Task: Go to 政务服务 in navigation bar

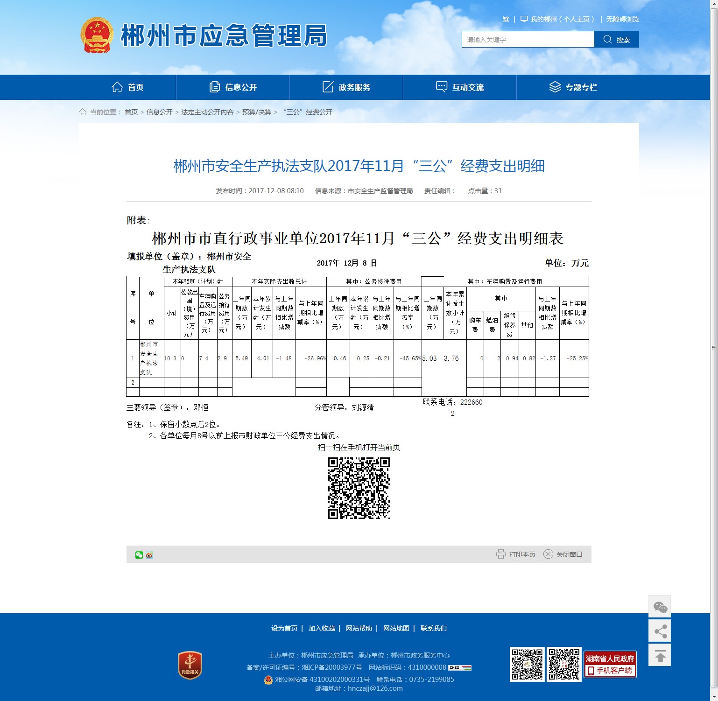Action: coord(346,87)
